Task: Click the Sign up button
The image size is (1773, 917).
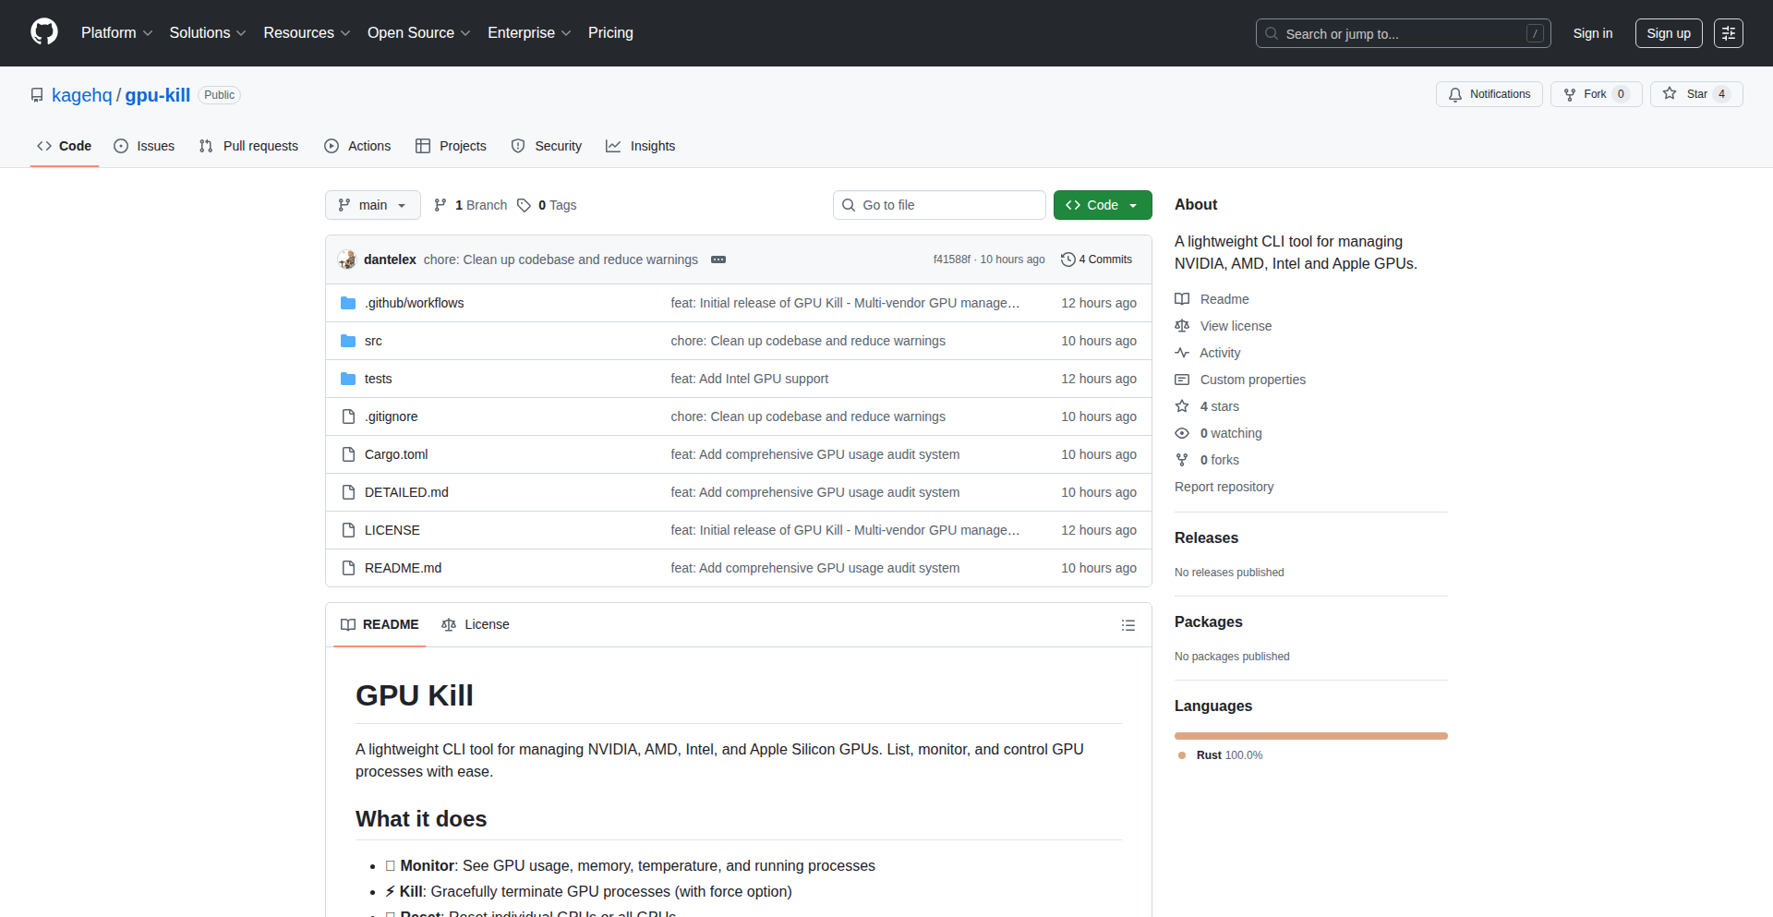Action: [1669, 33]
